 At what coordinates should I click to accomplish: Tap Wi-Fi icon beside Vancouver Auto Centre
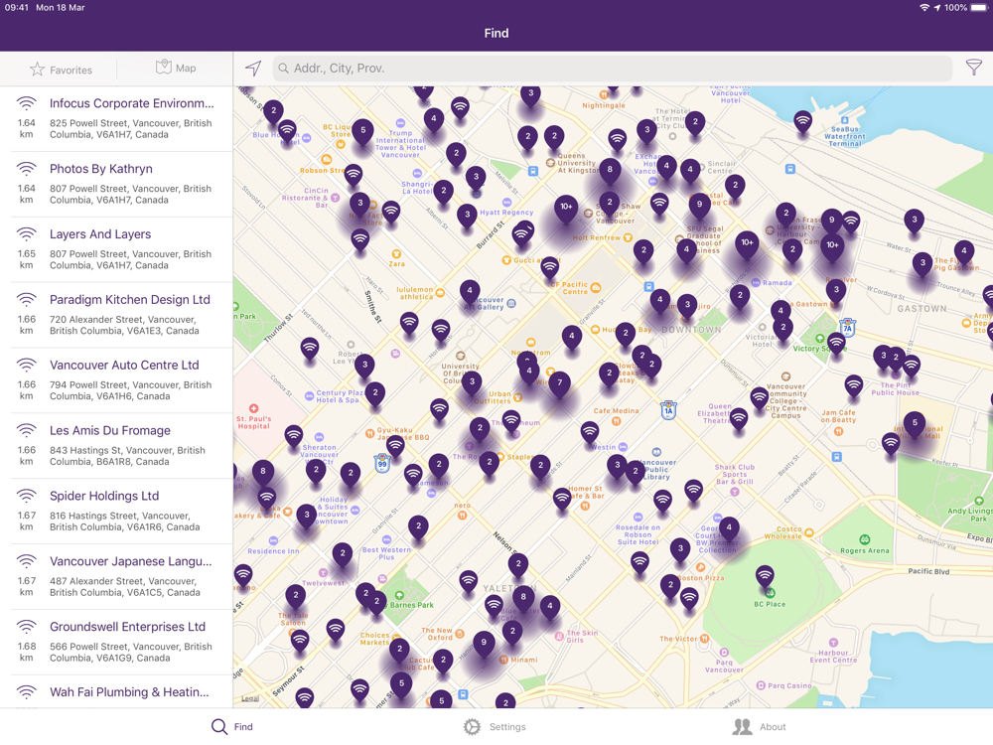pos(27,365)
